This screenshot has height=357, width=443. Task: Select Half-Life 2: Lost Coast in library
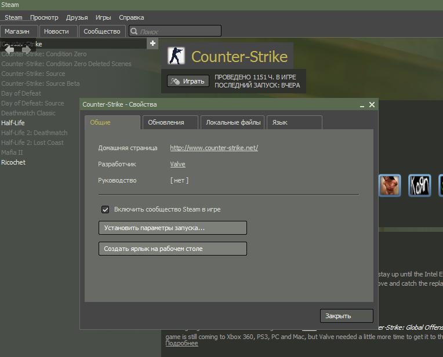click(x=32, y=143)
